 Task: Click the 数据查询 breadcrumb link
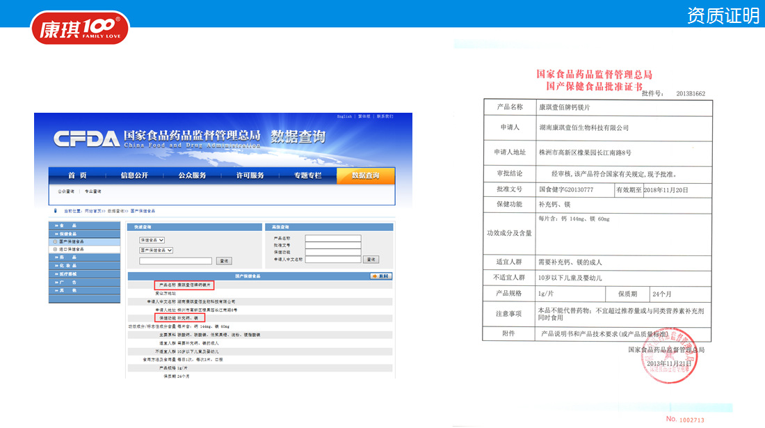pyautogui.click(x=115, y=211)
